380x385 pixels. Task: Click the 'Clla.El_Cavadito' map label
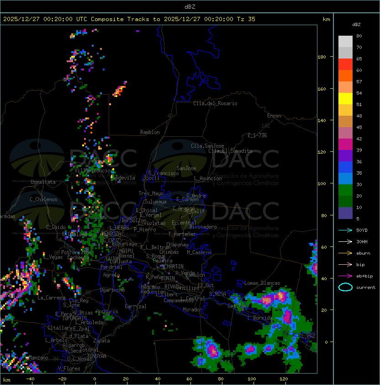point(230,151)
